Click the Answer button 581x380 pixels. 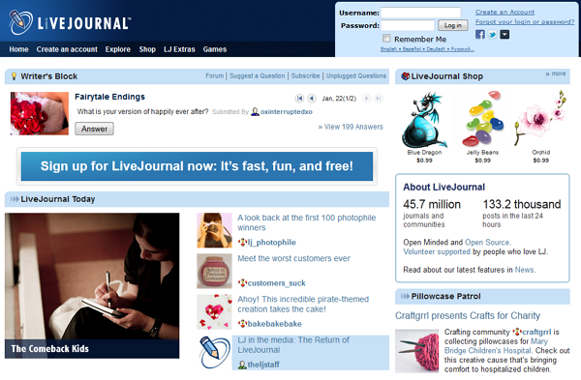(95, 129)
